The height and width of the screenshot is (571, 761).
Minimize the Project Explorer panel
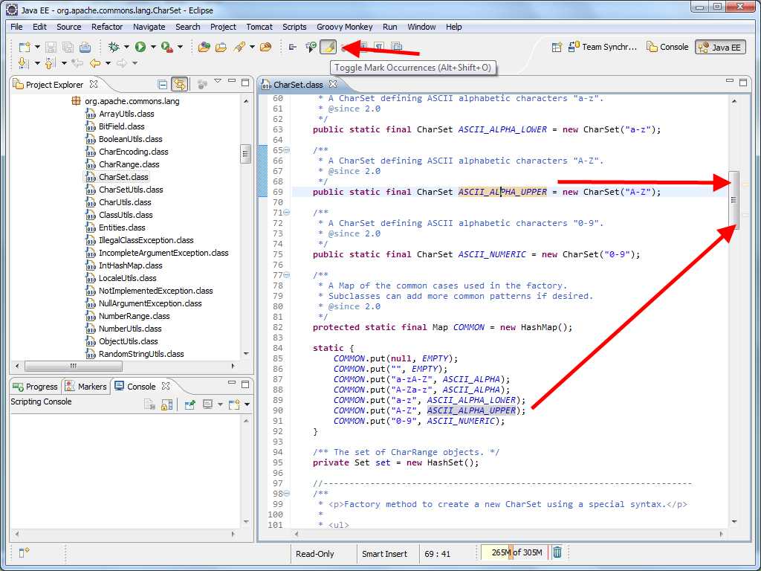[x=232, y=82]
